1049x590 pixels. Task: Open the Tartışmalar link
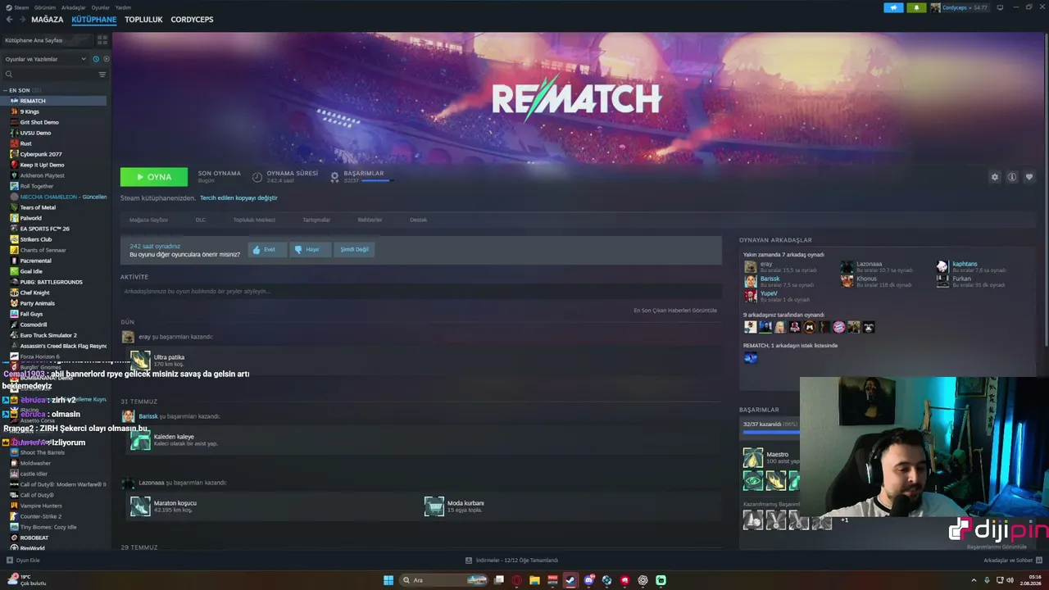pyautogui.click(x=316, y=220)
